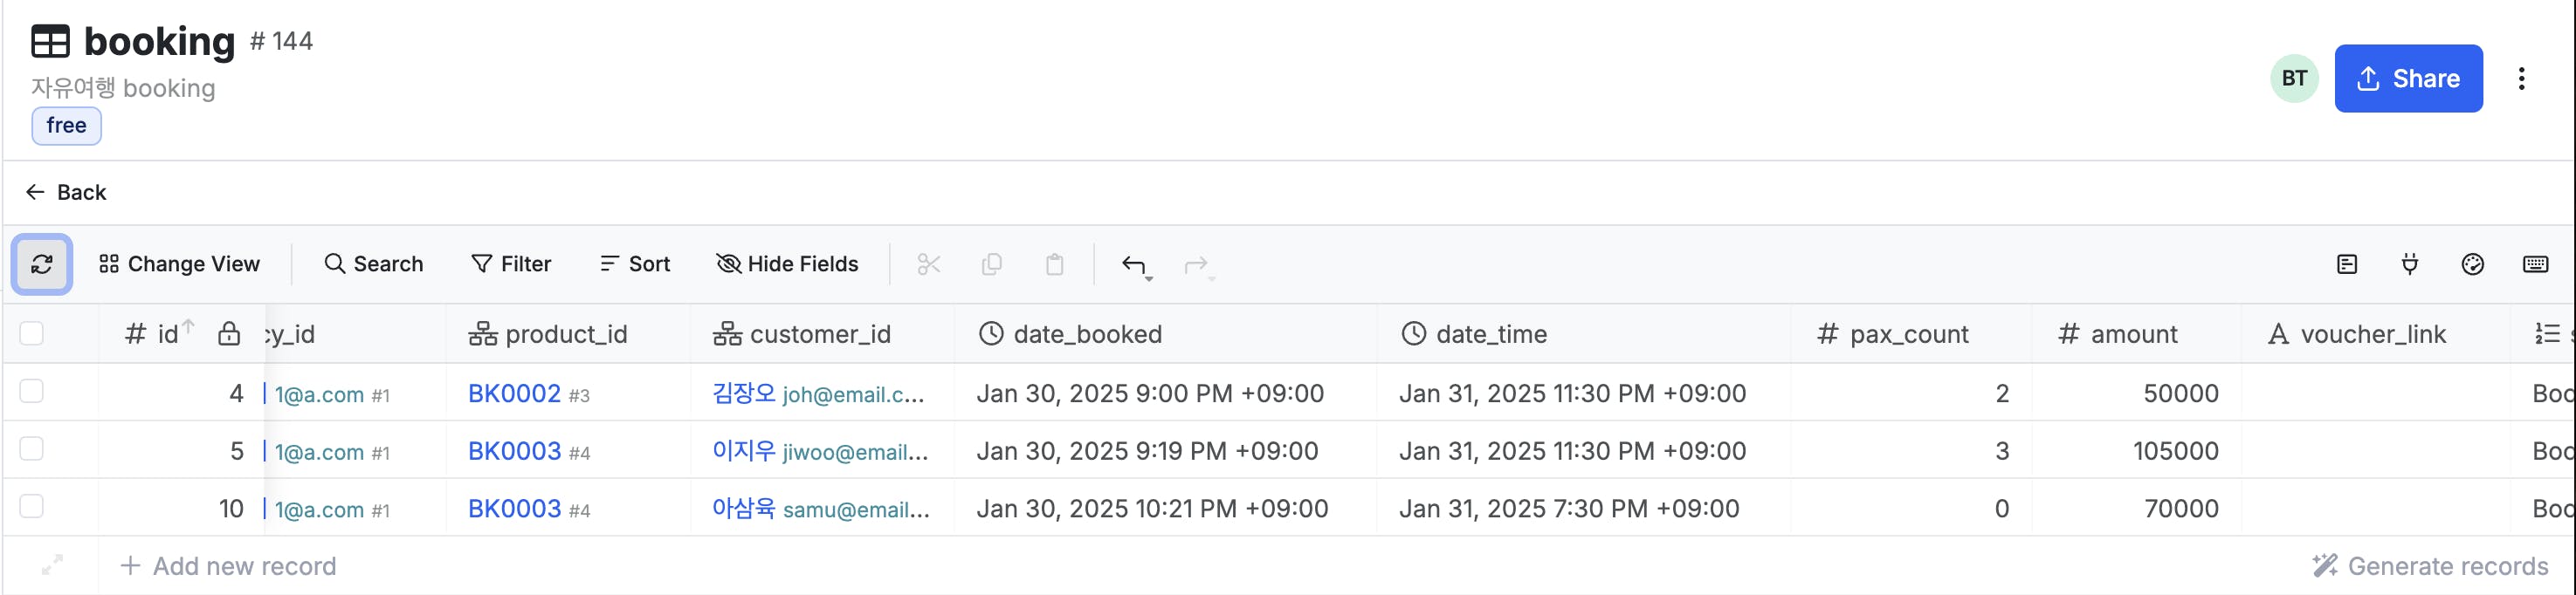Image resolution: width=2576 pixels, height=595 pixels.
Task: Open the keyboard shortcuts icon
Action: [2536, 264]
